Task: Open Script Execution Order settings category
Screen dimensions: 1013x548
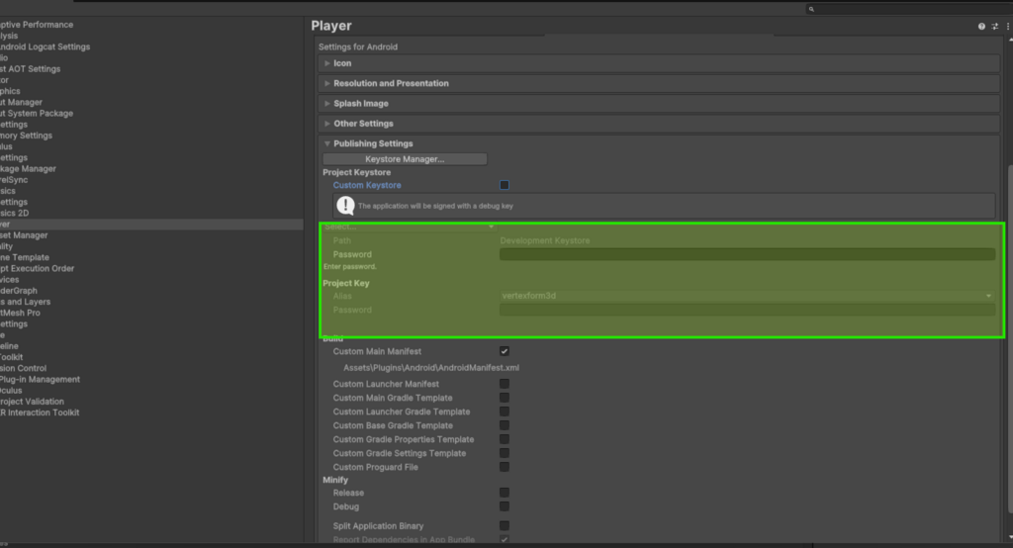Action: coord(37,268)
